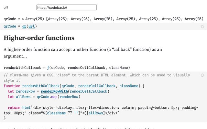Click the f function symbol in renderWithCallback output

pos(48,68)
